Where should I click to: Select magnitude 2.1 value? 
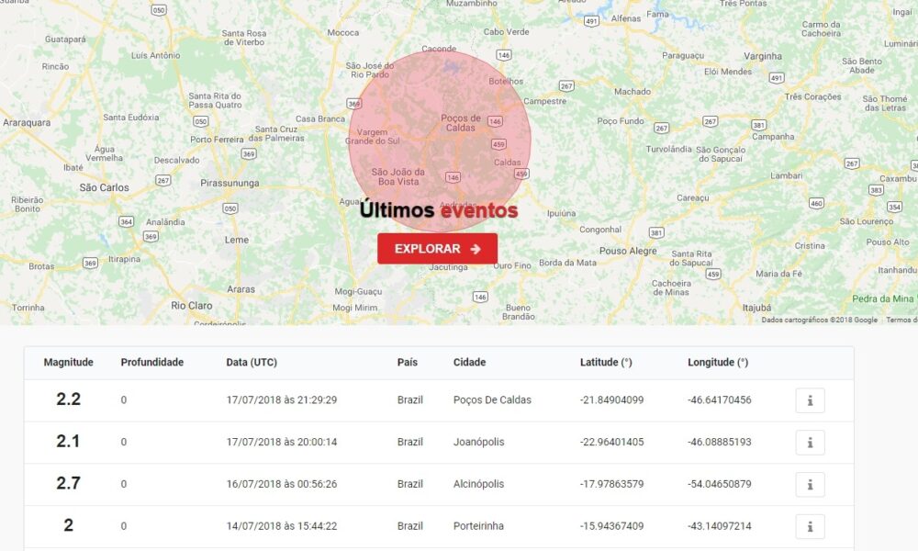(x=68, y=442)
